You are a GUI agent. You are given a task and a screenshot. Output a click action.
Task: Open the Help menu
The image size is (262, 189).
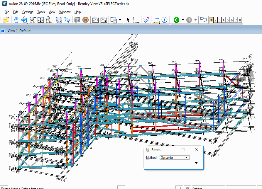click(x=77, y=12)
